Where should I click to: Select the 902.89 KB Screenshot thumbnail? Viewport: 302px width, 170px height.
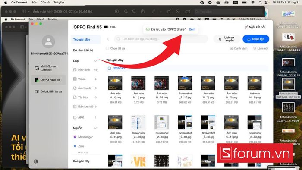click(185, 123)
